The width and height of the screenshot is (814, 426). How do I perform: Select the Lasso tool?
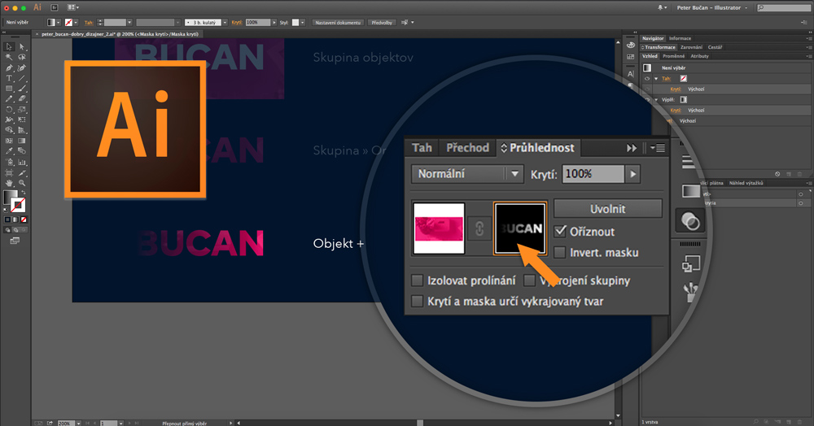click(x=22, y=57)
